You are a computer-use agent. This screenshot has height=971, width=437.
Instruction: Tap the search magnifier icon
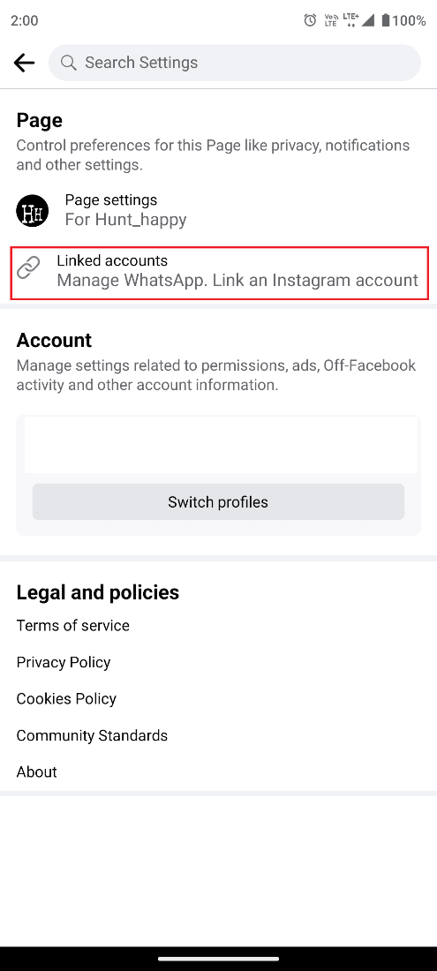[x=69, y=63]
